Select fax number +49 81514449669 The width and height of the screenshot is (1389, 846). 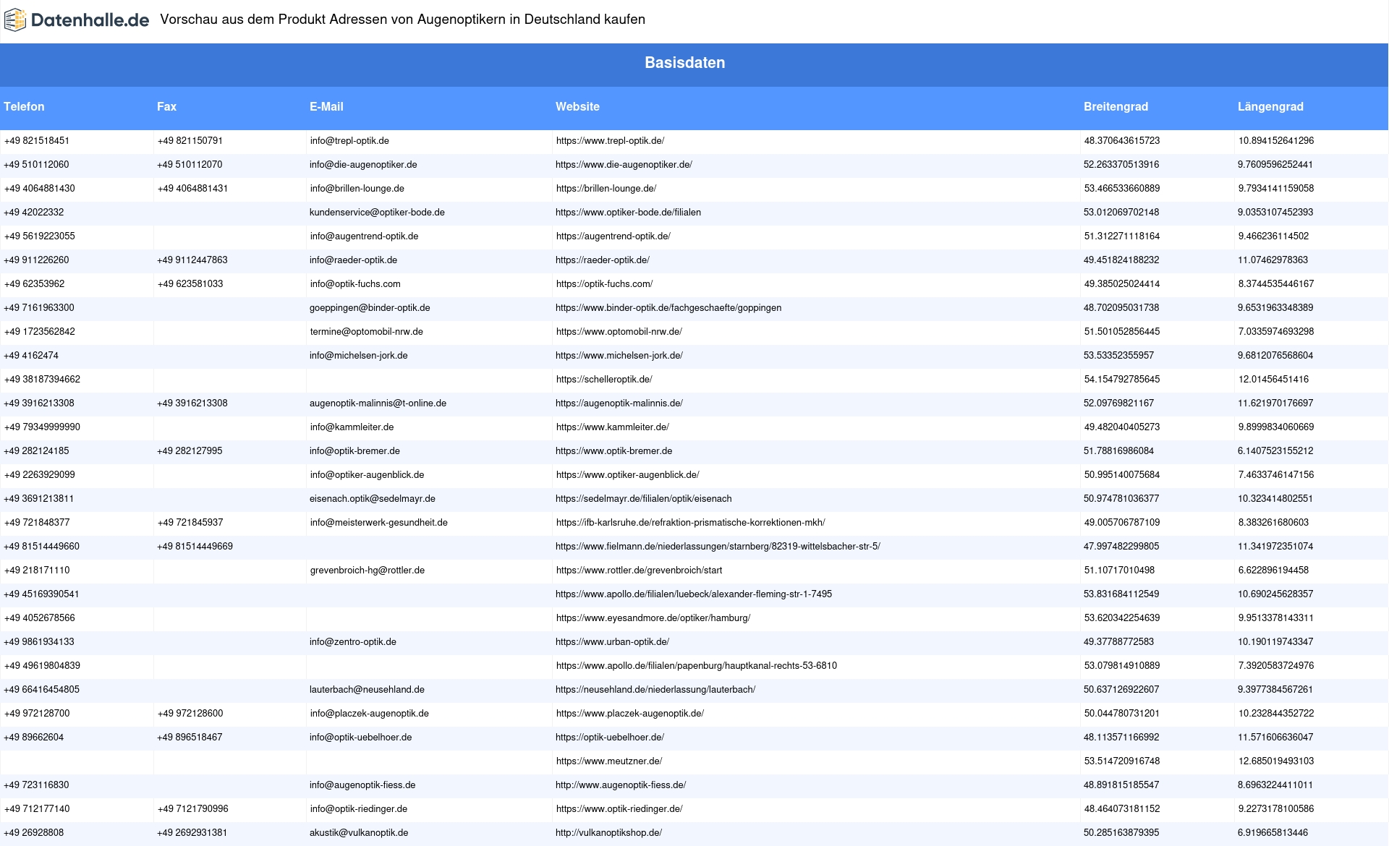(x=195, y=547)
